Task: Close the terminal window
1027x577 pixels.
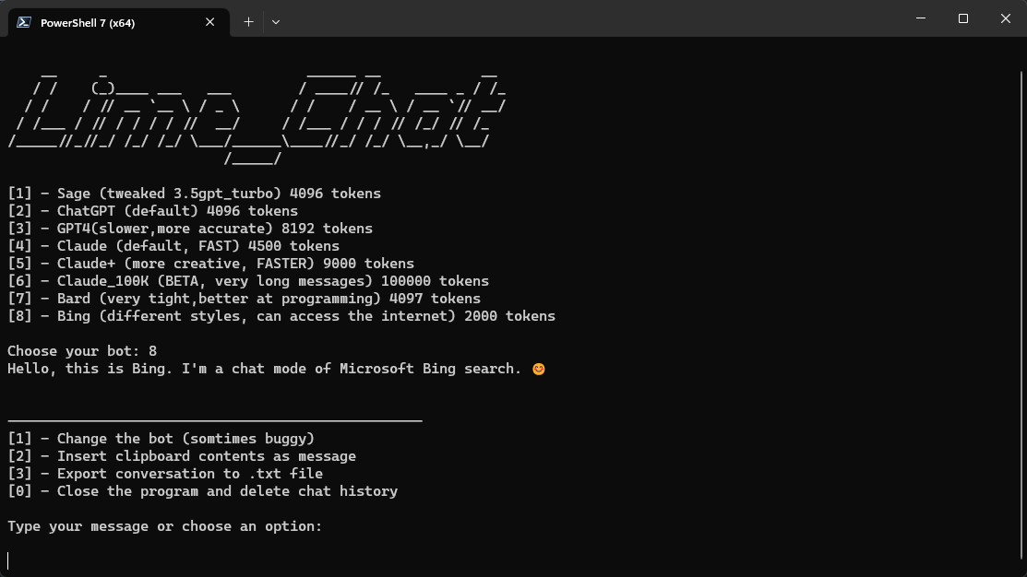Action: (1006, 18)
